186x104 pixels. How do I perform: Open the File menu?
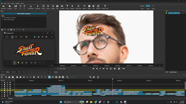[x=2, y=3]
